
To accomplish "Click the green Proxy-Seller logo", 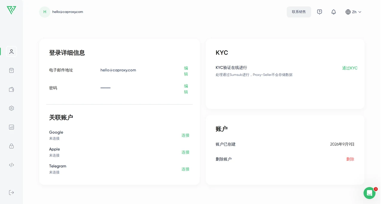I will (11, 10).
